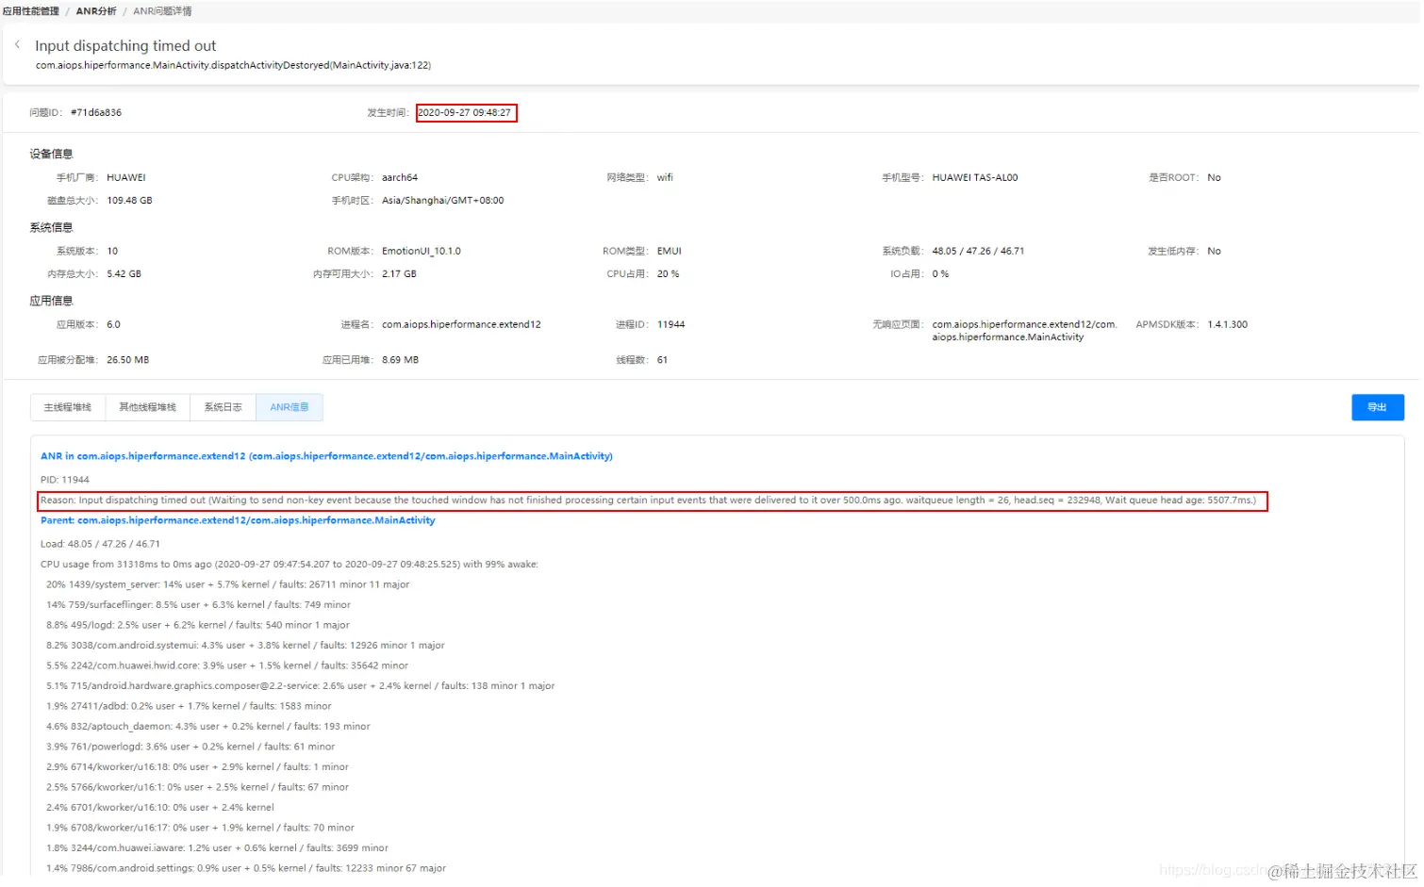Select the dispatchActivityDestoryed stack line under the title
1424x887 pixels.
point(233,65)
